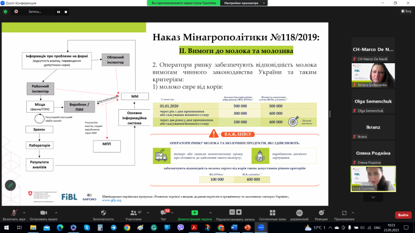Click volume icon in system tray
The image size is (415, 233).
[x=362, y=228]
